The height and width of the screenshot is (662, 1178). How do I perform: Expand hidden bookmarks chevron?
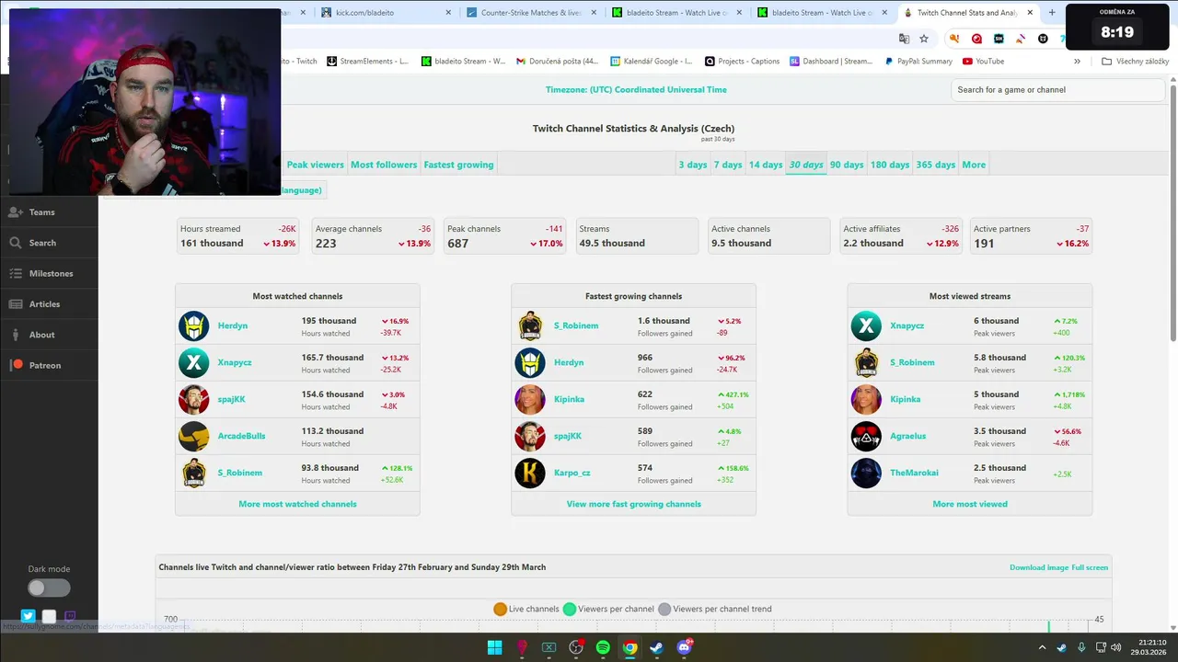[1077, 62]
